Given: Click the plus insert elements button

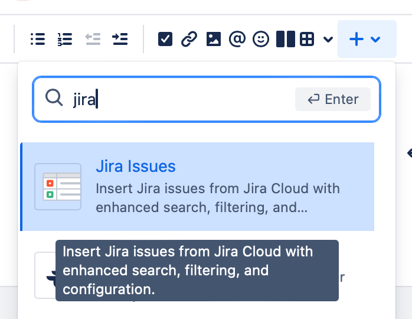Looking at the screenshot, I should [367, 39].
